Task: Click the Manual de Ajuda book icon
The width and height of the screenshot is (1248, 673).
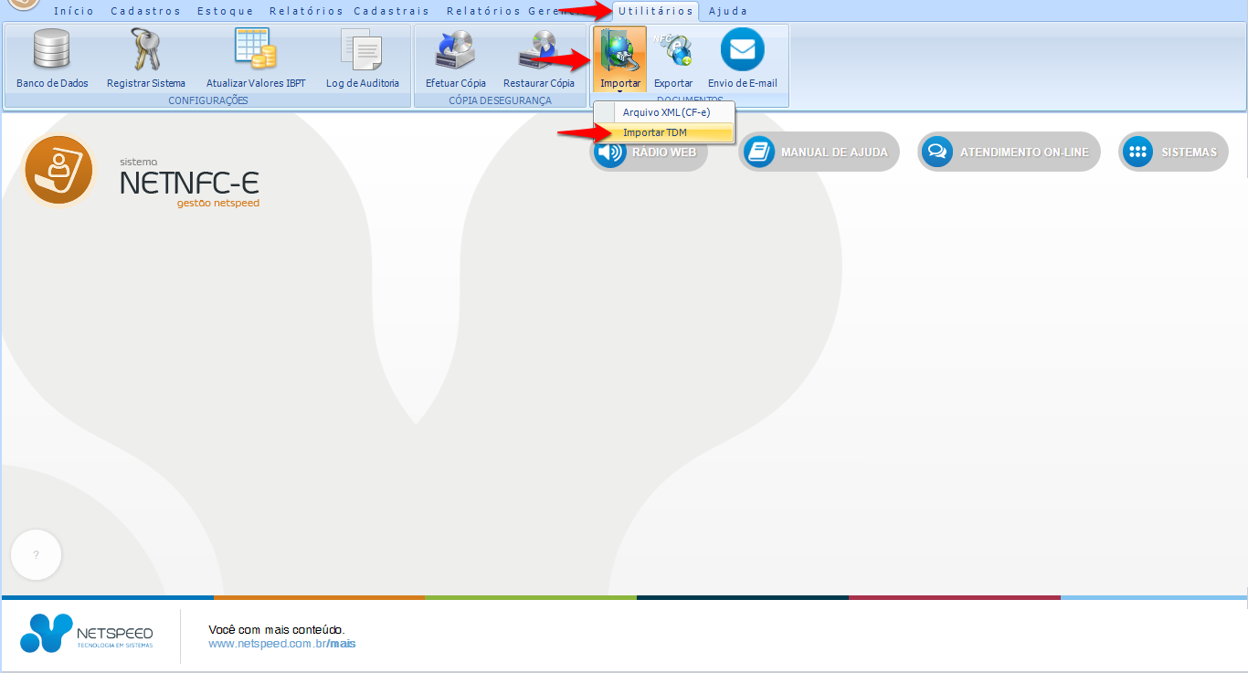Action: click(759, 152)
